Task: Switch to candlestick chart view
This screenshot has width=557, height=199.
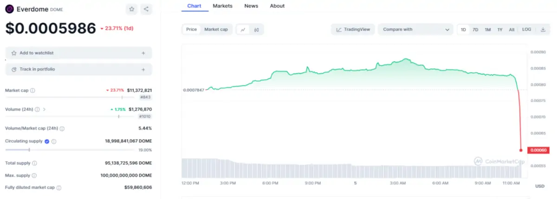Action: (256, 29)
